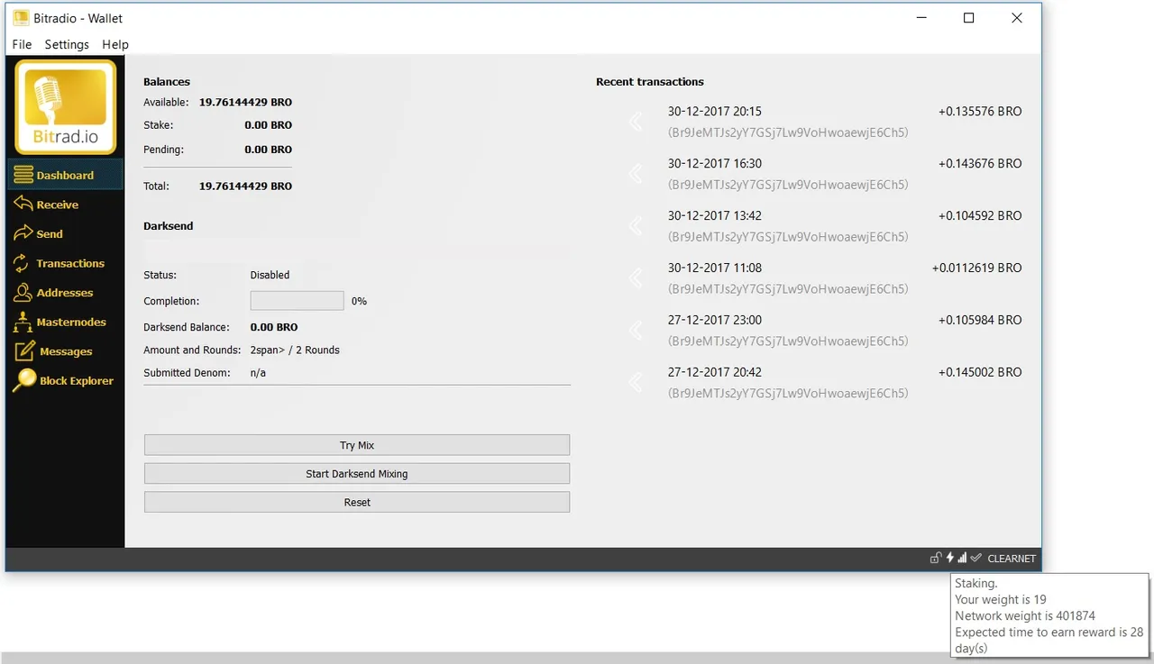Click the Block Explorer magnifier icon
This screenshot has height=664, width=1154.
(24, 380)
